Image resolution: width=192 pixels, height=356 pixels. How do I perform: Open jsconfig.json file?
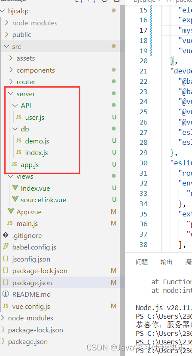(x=31, y=259)
